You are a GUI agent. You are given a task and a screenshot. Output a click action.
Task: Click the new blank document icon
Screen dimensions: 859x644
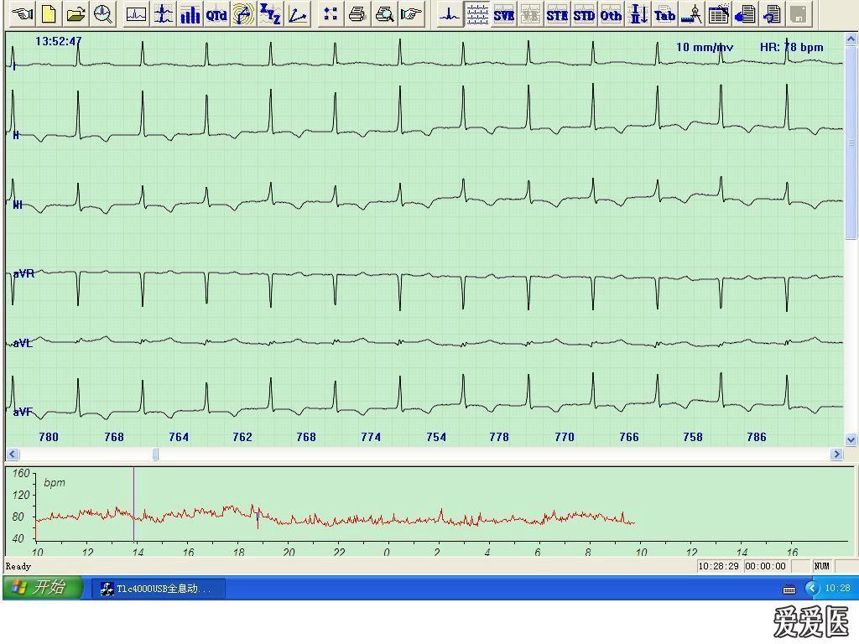tap(49, 14)
